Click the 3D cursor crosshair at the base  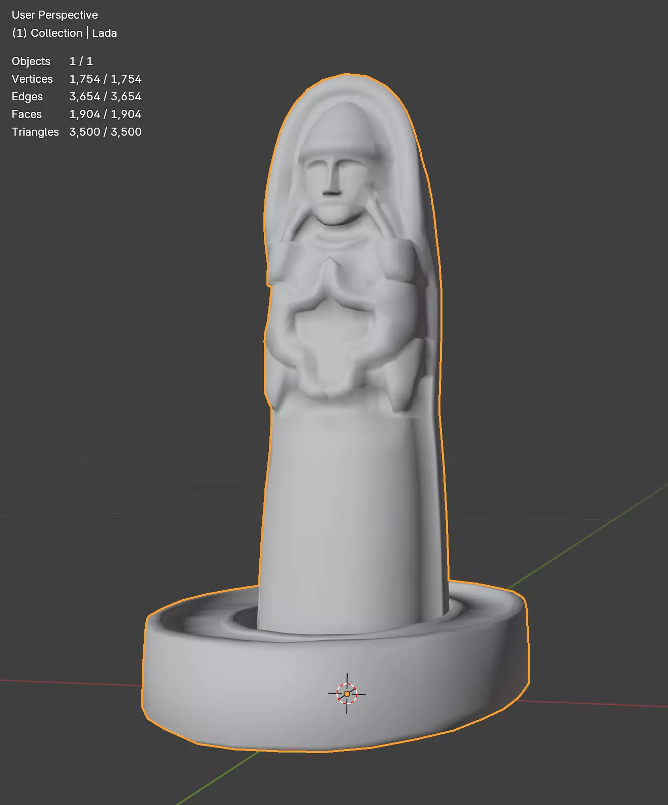[347, 694]
